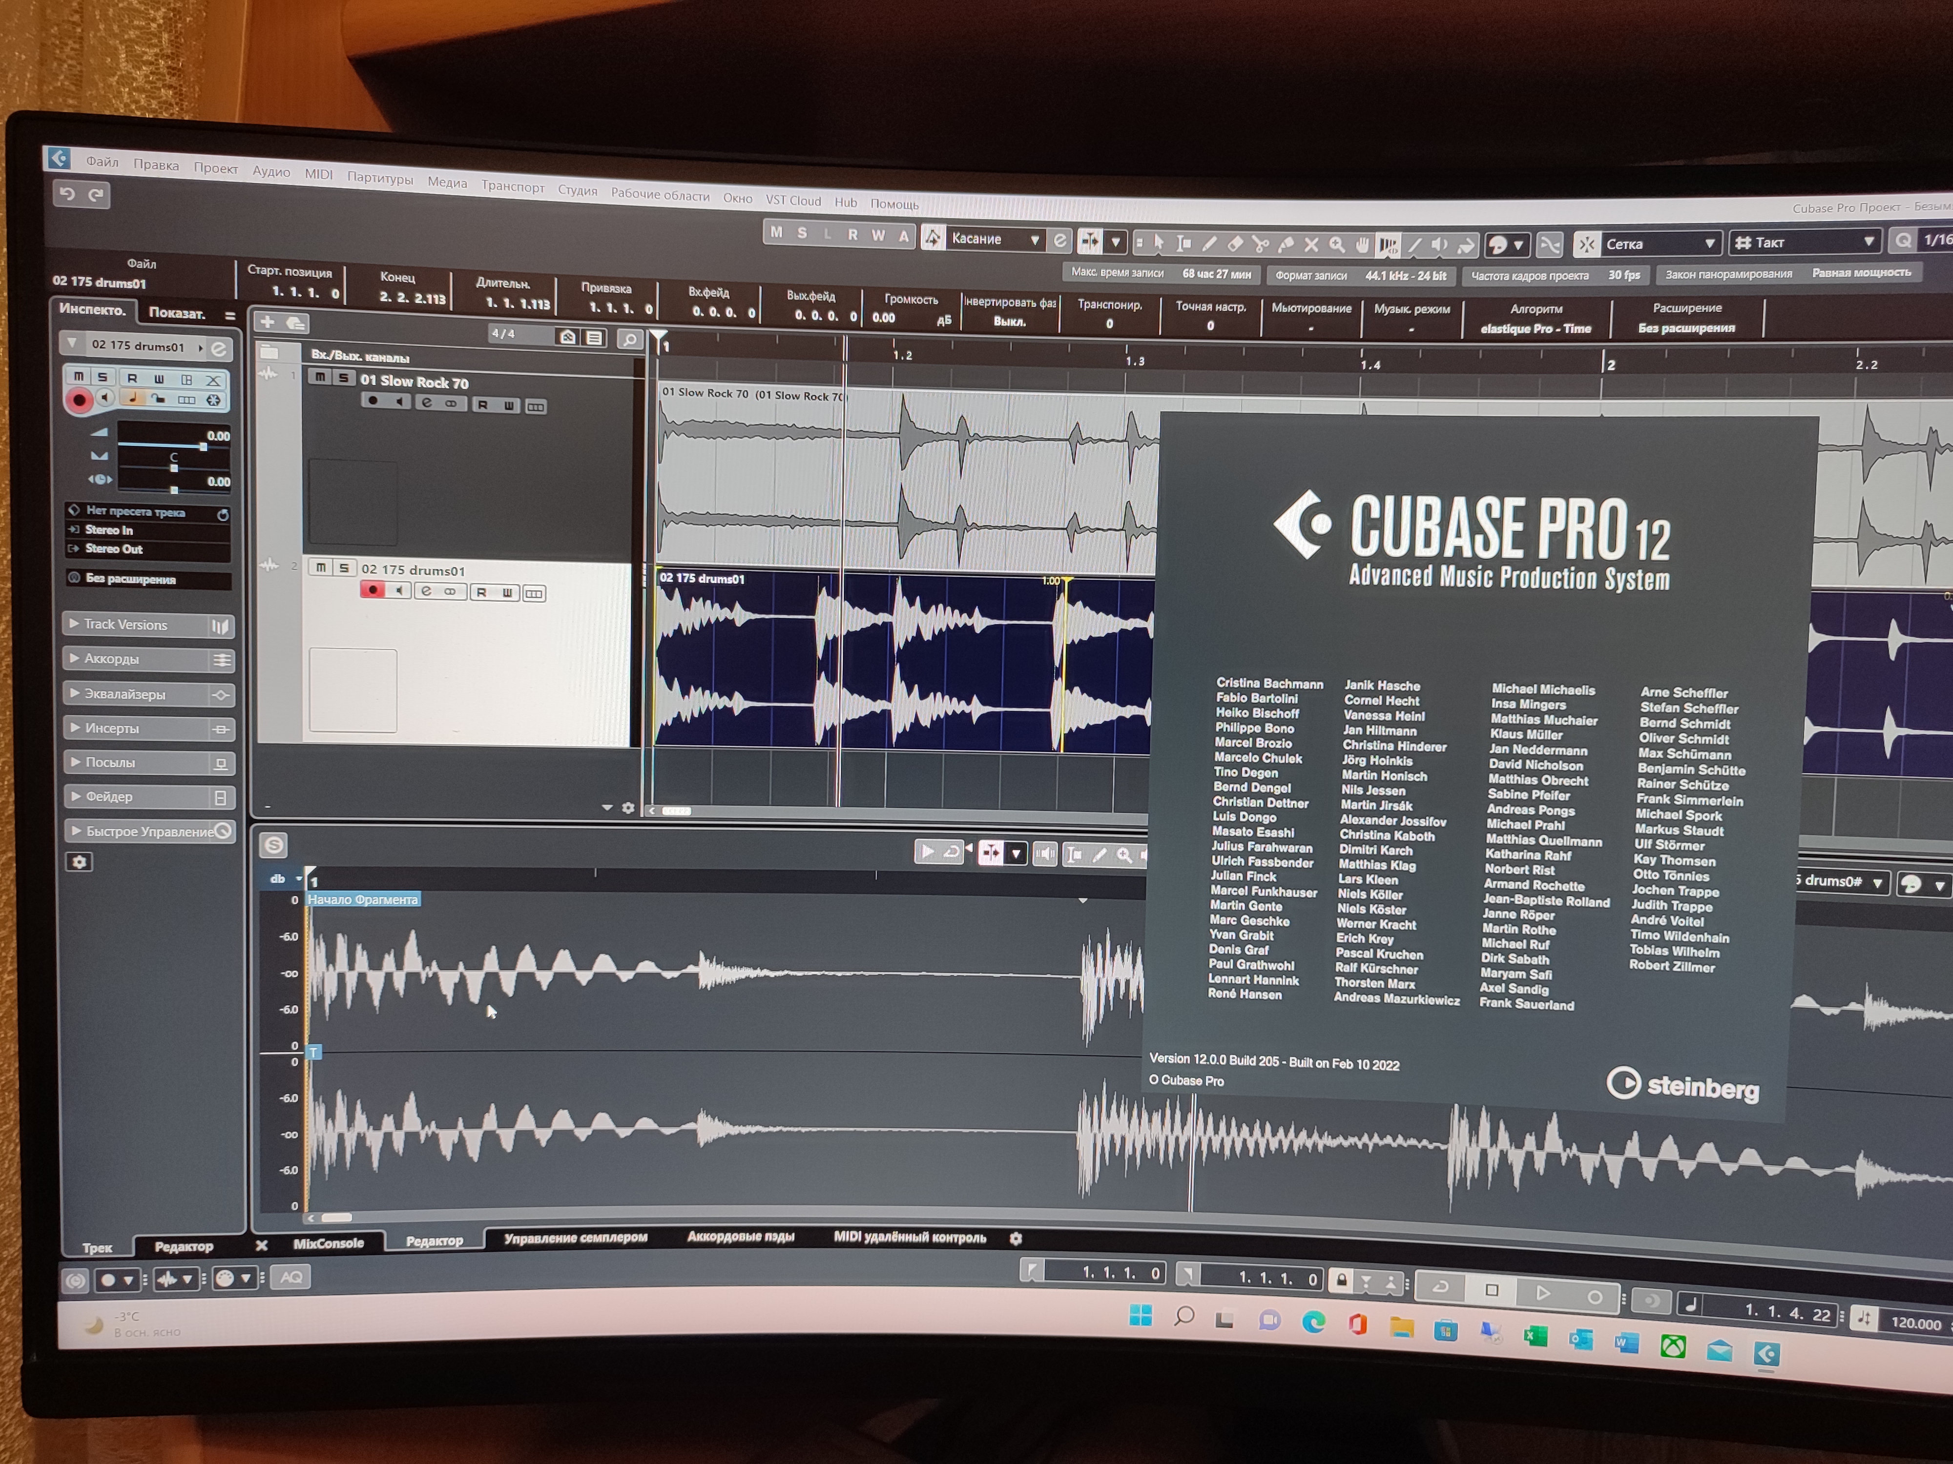The width and height of the screenshot is (1953, 1464).
Task: Select the Scissors split tool
Action: [x=1260, y=244]
